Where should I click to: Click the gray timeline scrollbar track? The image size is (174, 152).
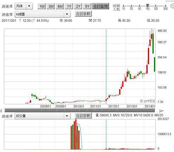(x=80, y=110)
